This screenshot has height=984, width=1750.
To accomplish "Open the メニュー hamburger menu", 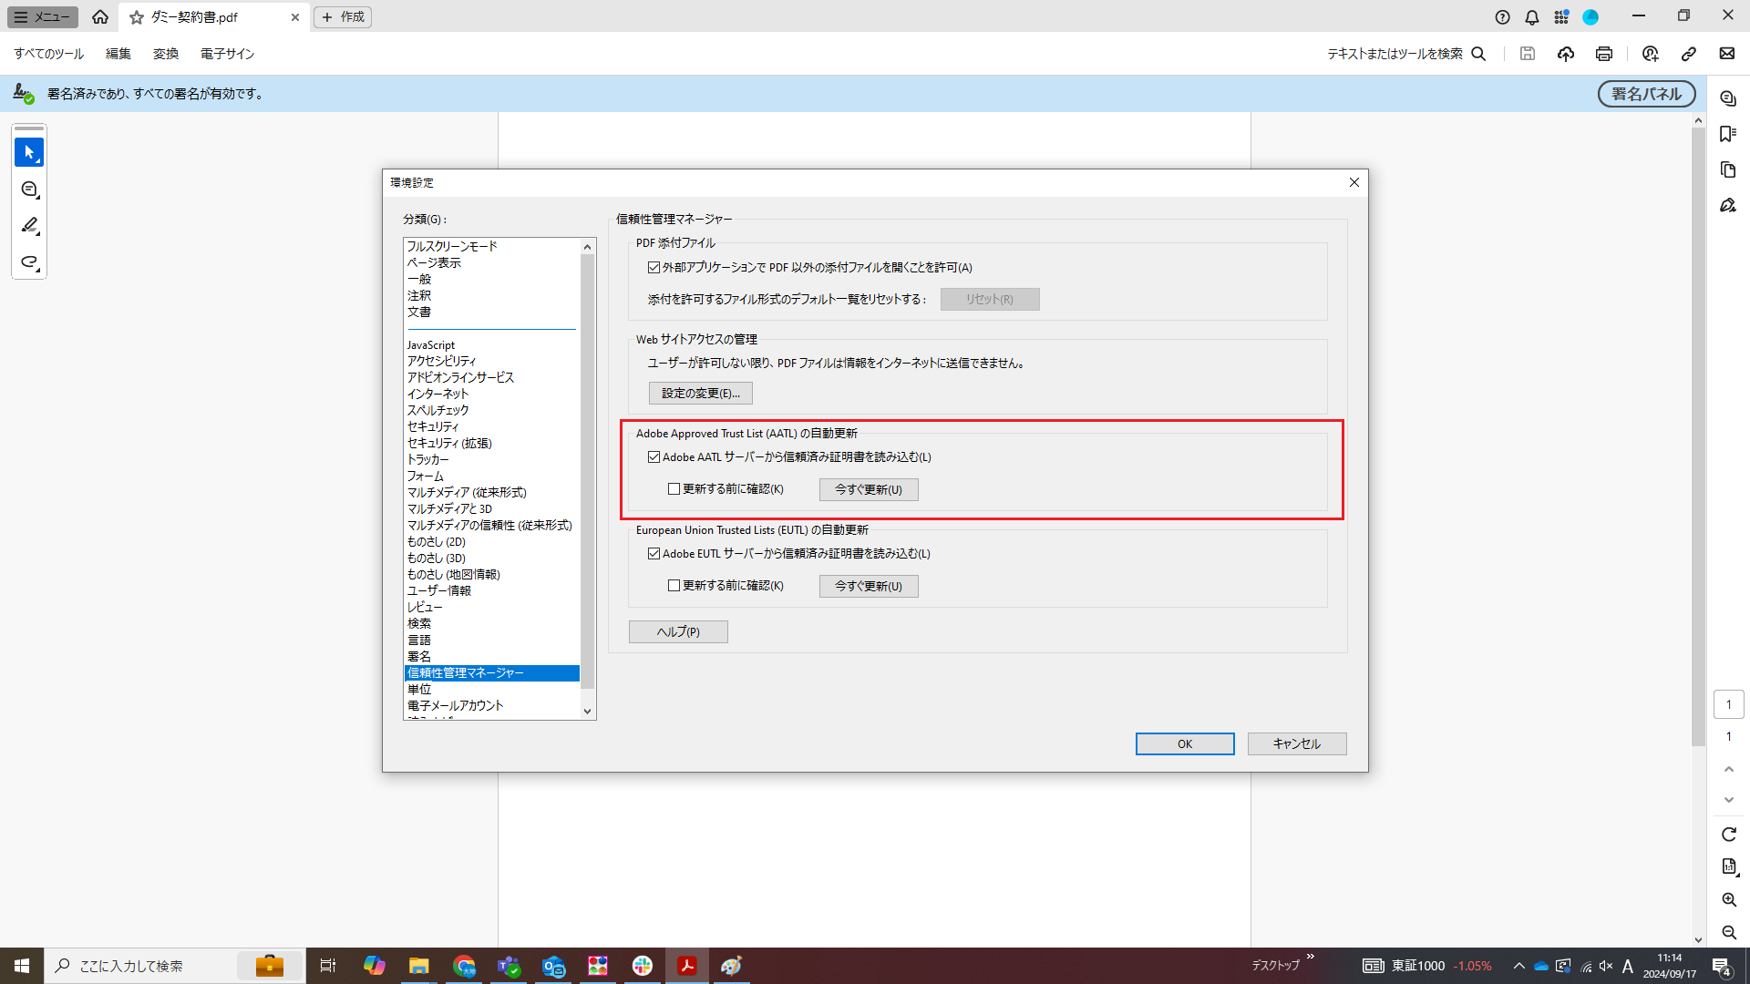I will 43,17.
